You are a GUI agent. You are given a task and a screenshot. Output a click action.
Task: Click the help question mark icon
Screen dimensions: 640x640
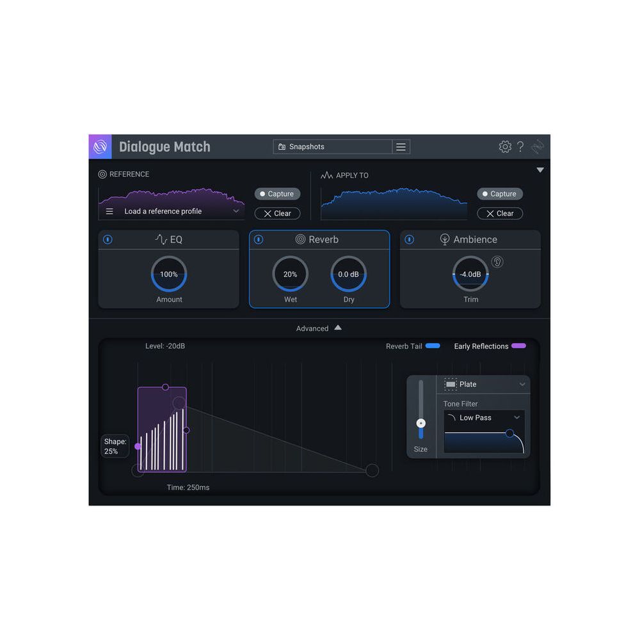coord(520,147)
